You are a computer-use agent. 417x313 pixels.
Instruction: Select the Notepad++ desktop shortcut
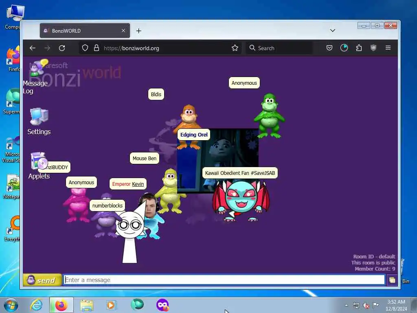12,186
